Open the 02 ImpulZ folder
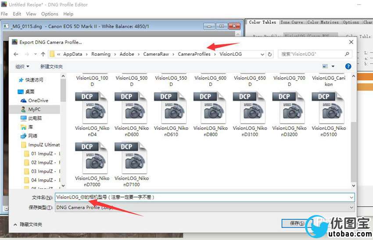This screenshot has height=240, width=373. point(42,162)
